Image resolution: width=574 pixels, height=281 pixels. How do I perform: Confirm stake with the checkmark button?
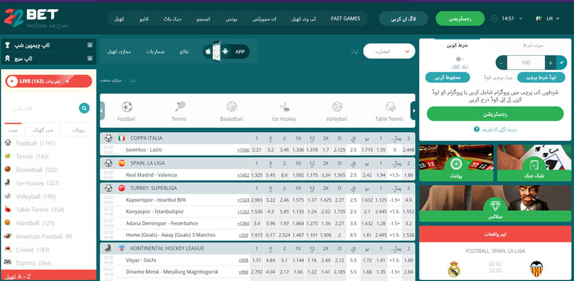pos(561,63)
